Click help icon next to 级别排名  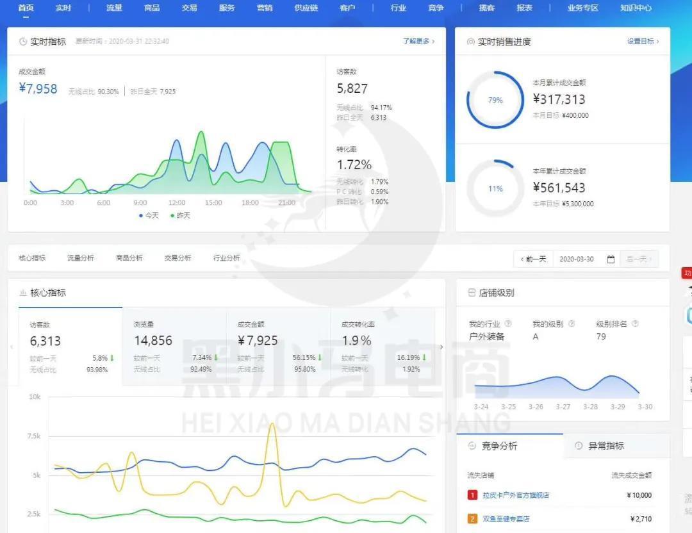[635, 324]
